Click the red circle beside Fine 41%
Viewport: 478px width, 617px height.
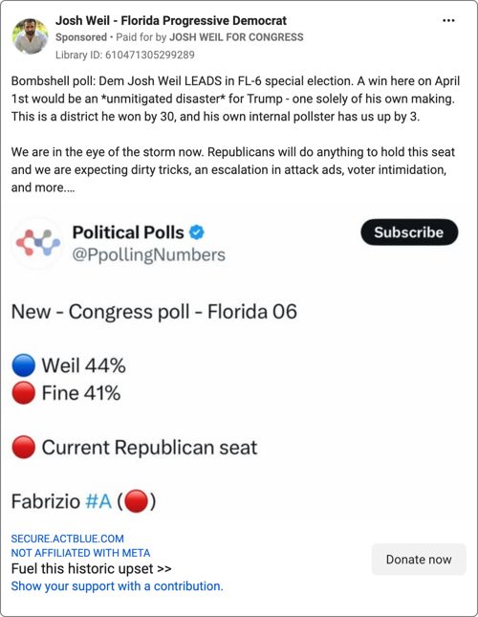tap(24, 393)
